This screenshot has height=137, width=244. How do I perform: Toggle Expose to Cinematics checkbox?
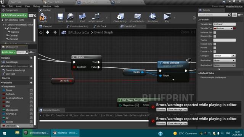(215, 51)
